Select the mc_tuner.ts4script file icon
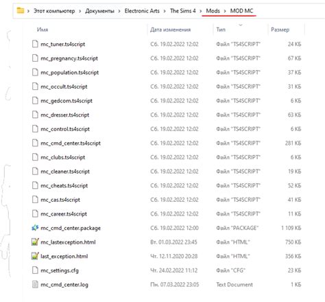 35,44
